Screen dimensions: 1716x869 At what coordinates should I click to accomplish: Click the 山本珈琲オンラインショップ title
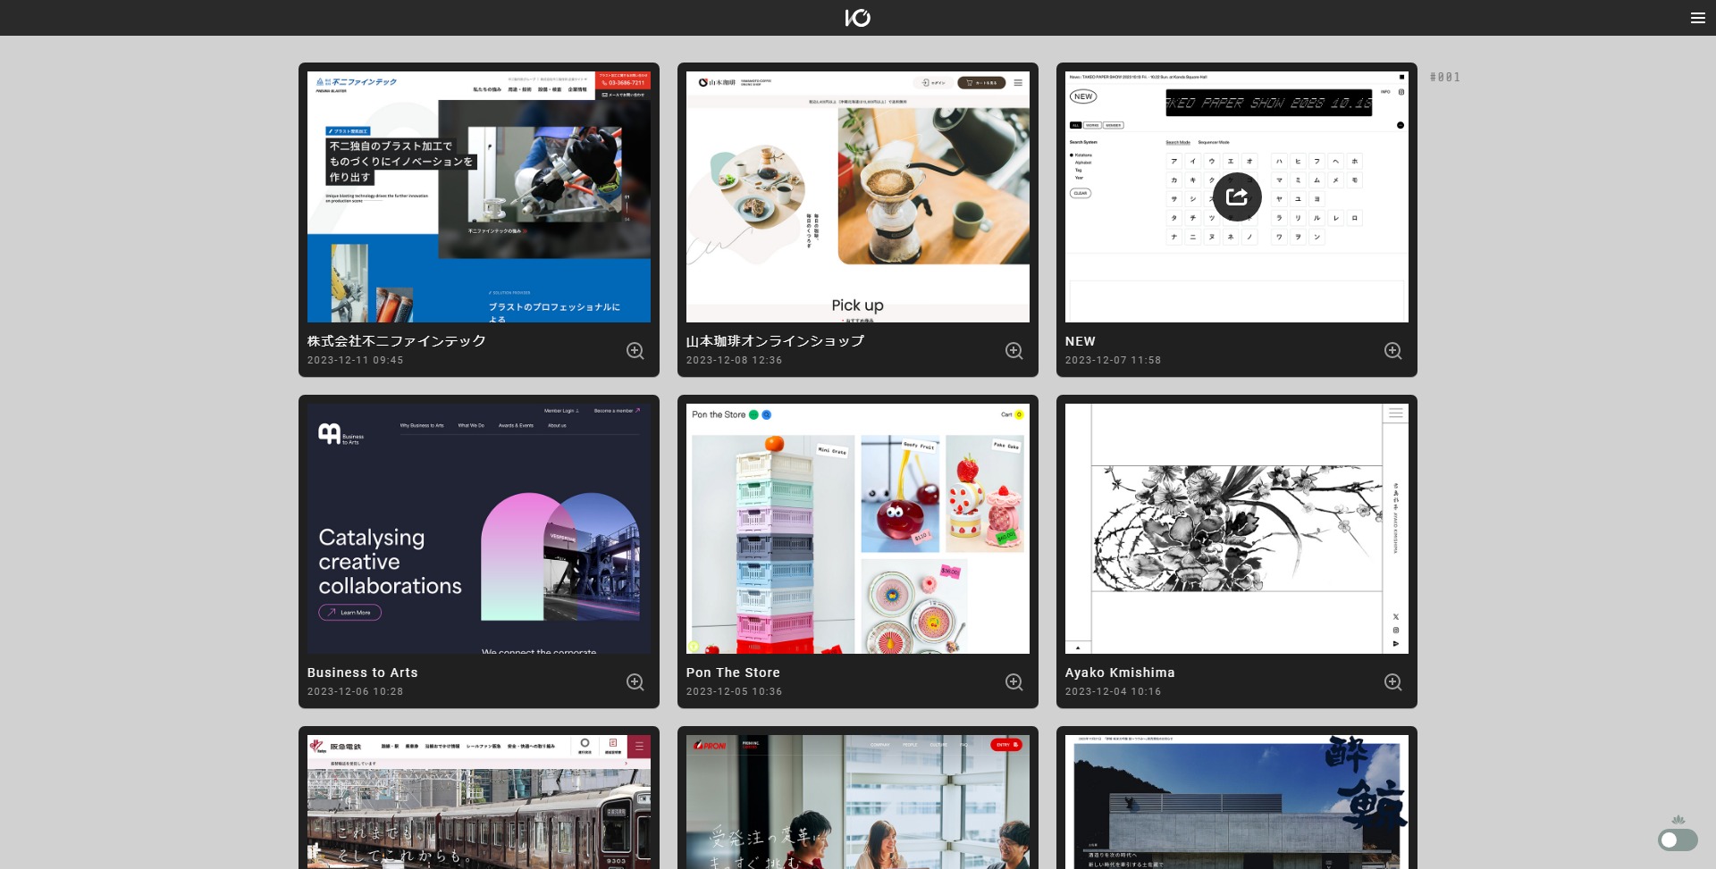point(775,341)
